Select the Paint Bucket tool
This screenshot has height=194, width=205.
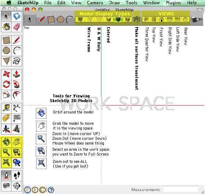point(6,27)
